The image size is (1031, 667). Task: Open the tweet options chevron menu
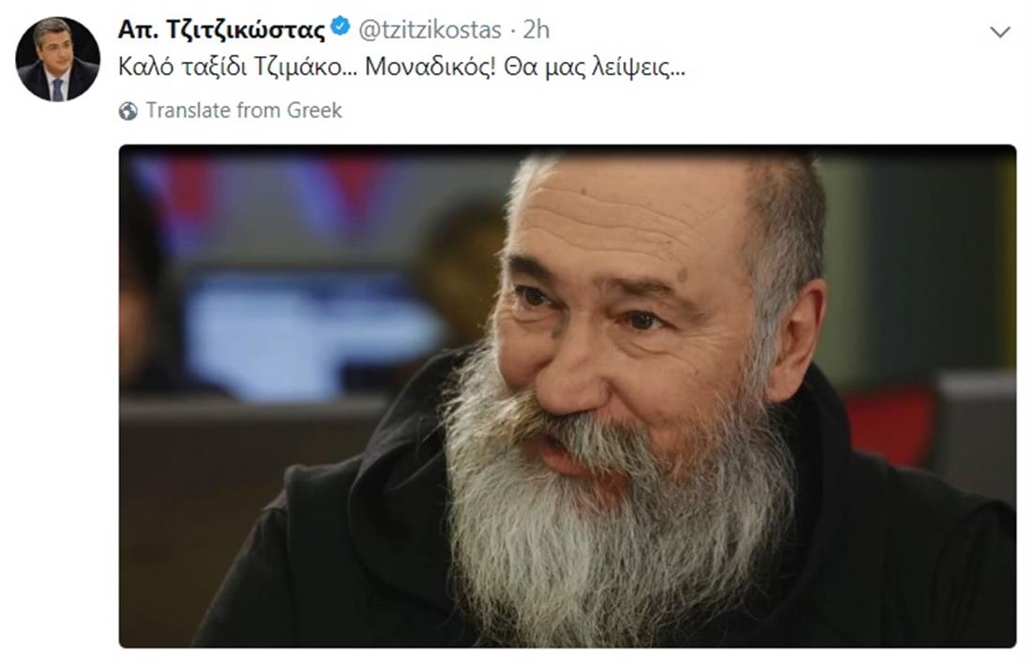coord(999,32)
